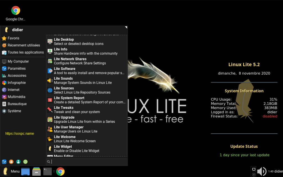The image size is (283, 177).
Task: Switch user with the teal person icon
Action: coord(18,162)
